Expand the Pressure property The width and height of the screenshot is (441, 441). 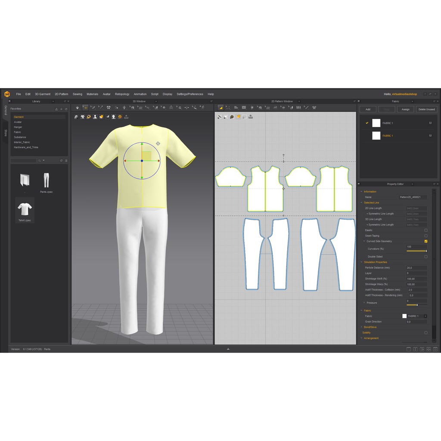click(x=364, y=303)
